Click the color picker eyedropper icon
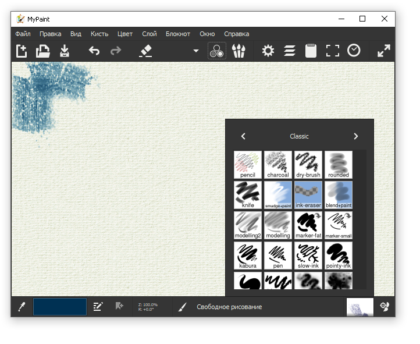The height and width of the screenshot is (344, 420). (22, 307)
